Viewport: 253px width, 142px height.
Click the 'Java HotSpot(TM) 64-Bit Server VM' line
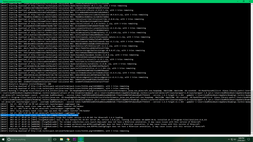pyautogui.click(x=103, y=120)
